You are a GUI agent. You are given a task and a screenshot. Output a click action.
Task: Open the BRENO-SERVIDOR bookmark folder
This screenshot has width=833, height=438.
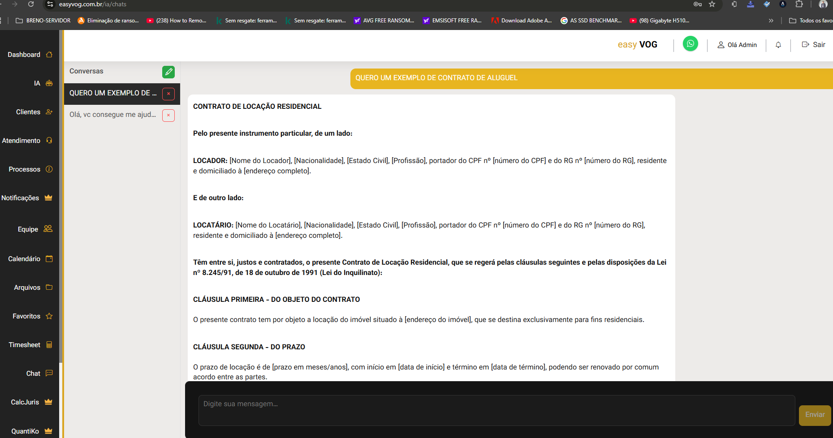pos(43,21)
